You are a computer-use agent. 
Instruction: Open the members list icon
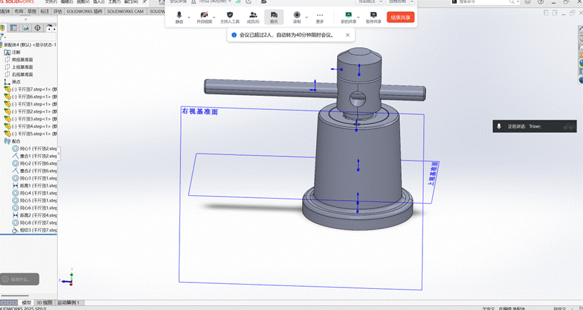click(253, 15)
